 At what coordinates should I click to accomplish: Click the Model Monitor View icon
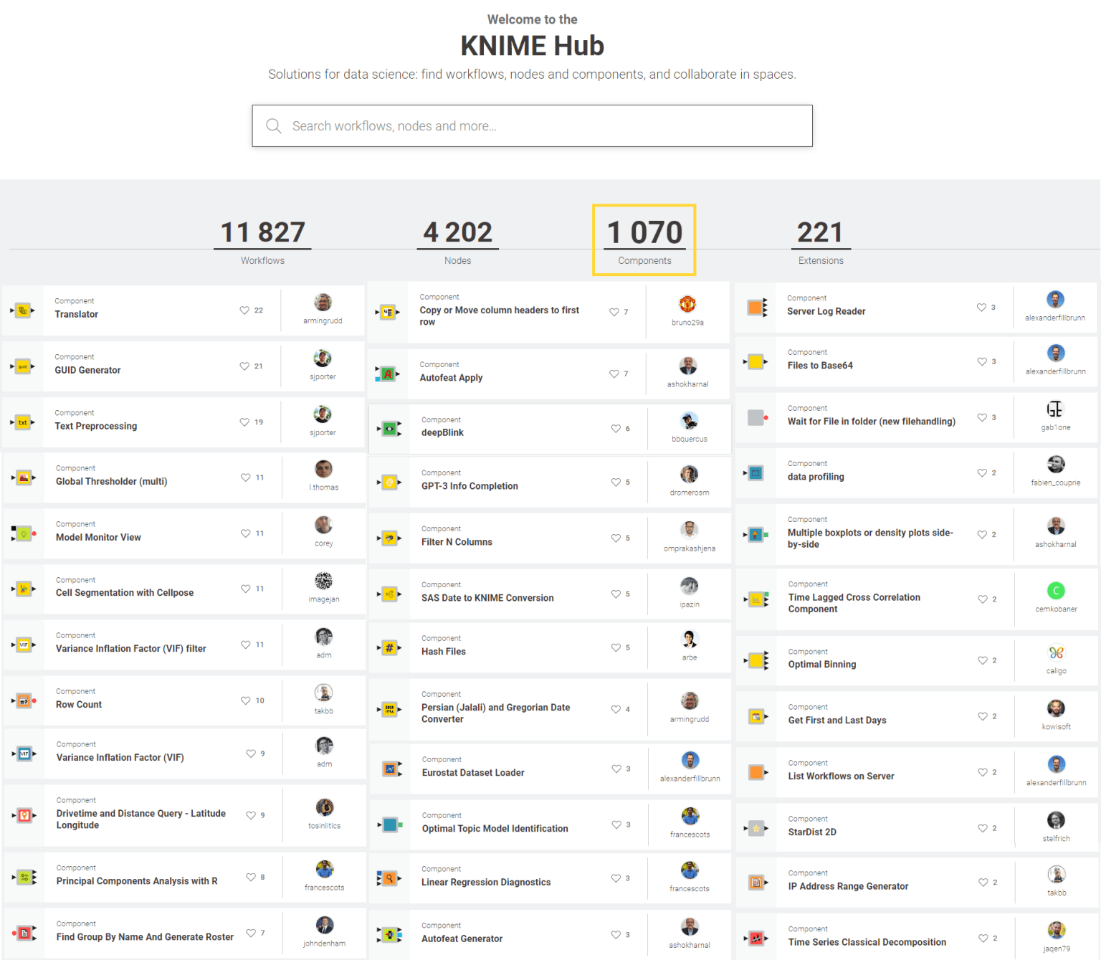tap(24, 533)
